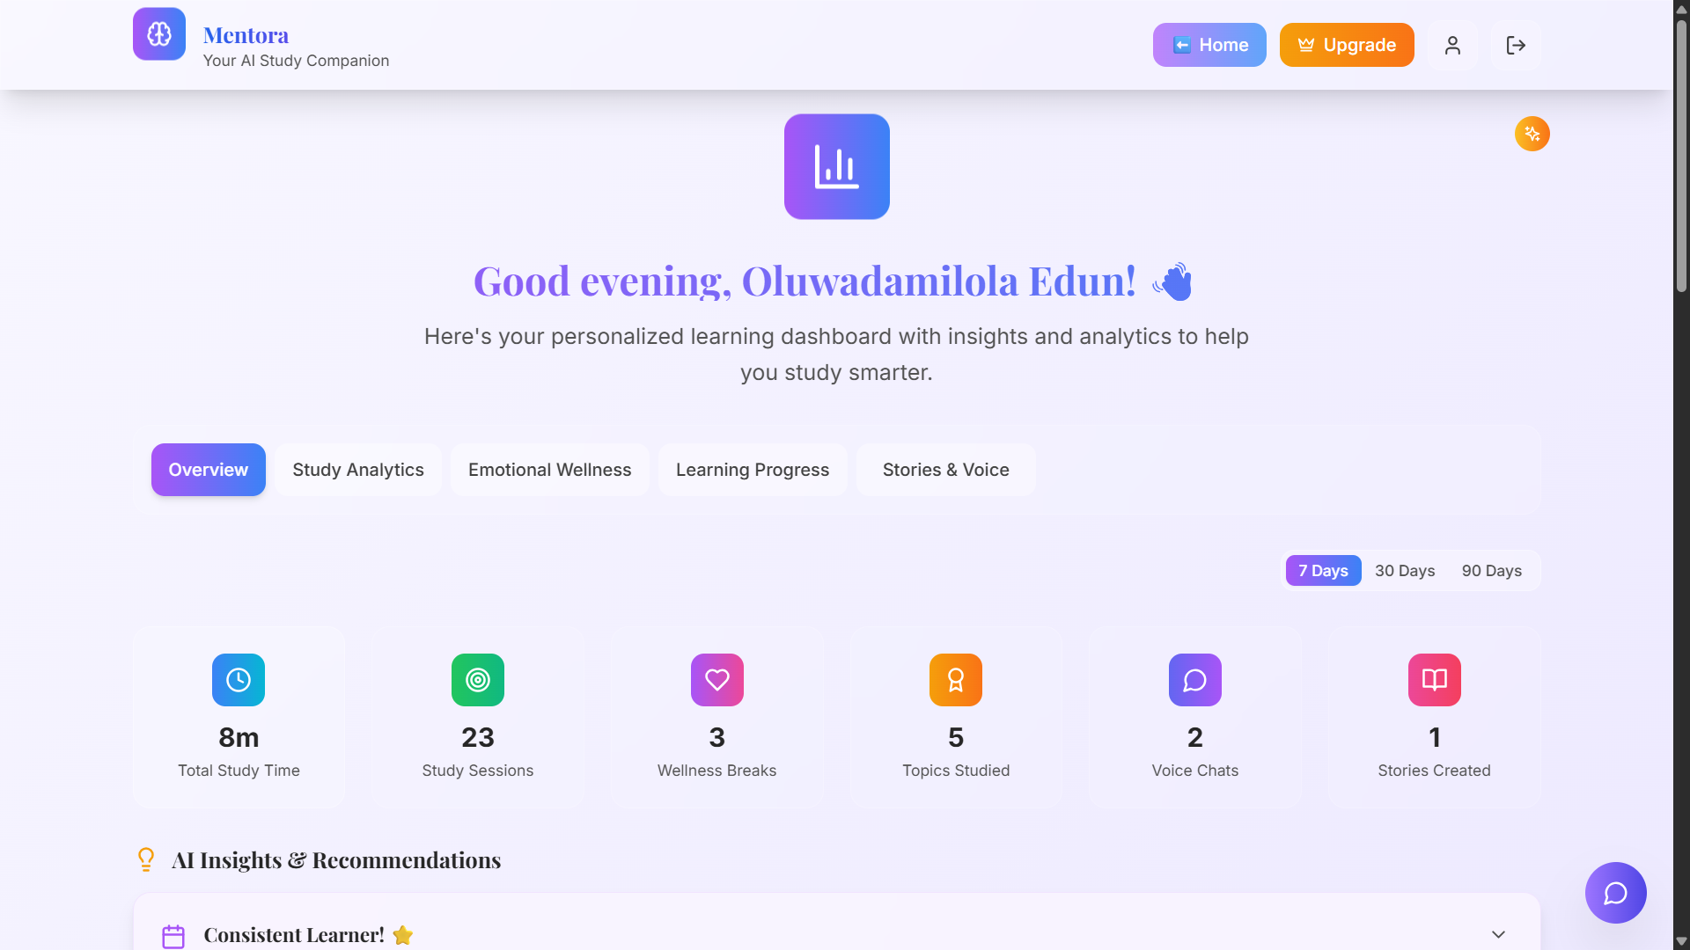The height and width of the screenshot is (950, 1690).
Task: Switch range to 90 Days
Action: coord(1491,571)
